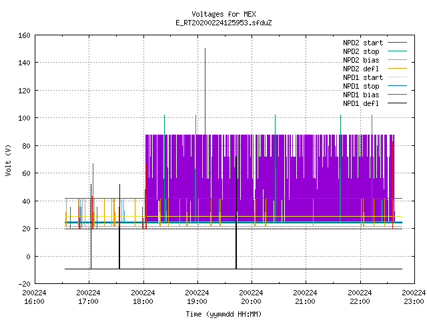Click the y-axis tick value 80
Viewport: 427px width, 320px height.
26,146
